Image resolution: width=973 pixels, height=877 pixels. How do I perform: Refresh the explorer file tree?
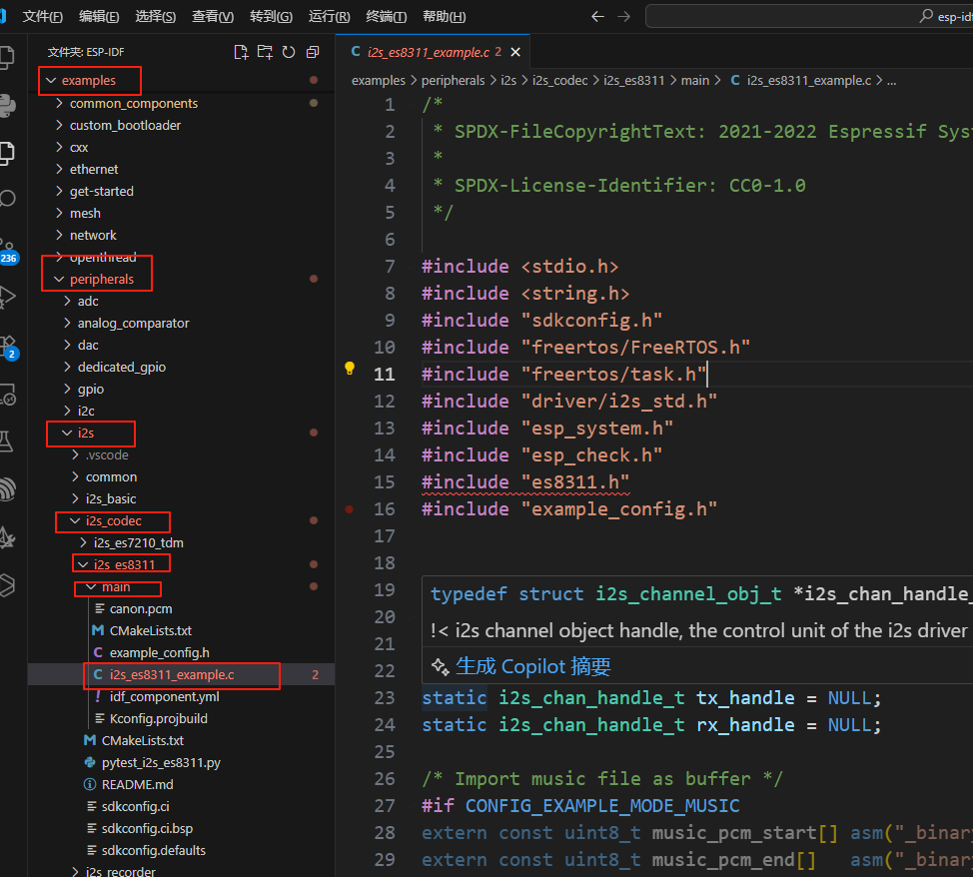click(289, 52)
